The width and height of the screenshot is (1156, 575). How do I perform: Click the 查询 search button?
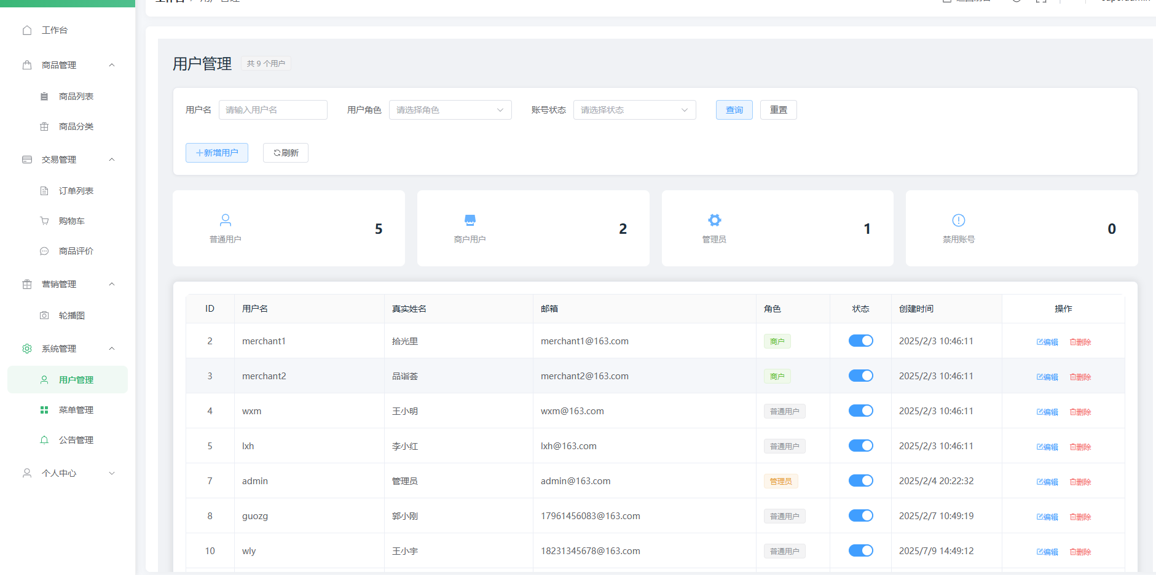[x=734, y=110]
